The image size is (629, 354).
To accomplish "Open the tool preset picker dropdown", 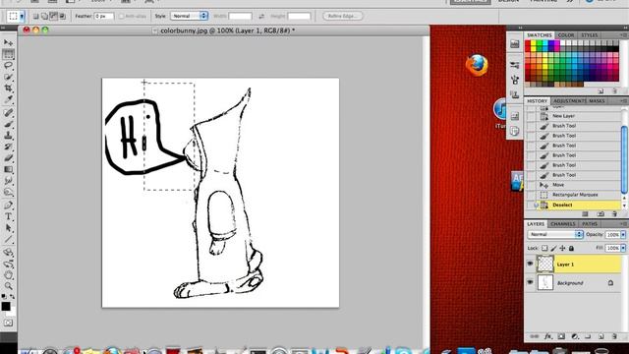I will tap(22, 16).
